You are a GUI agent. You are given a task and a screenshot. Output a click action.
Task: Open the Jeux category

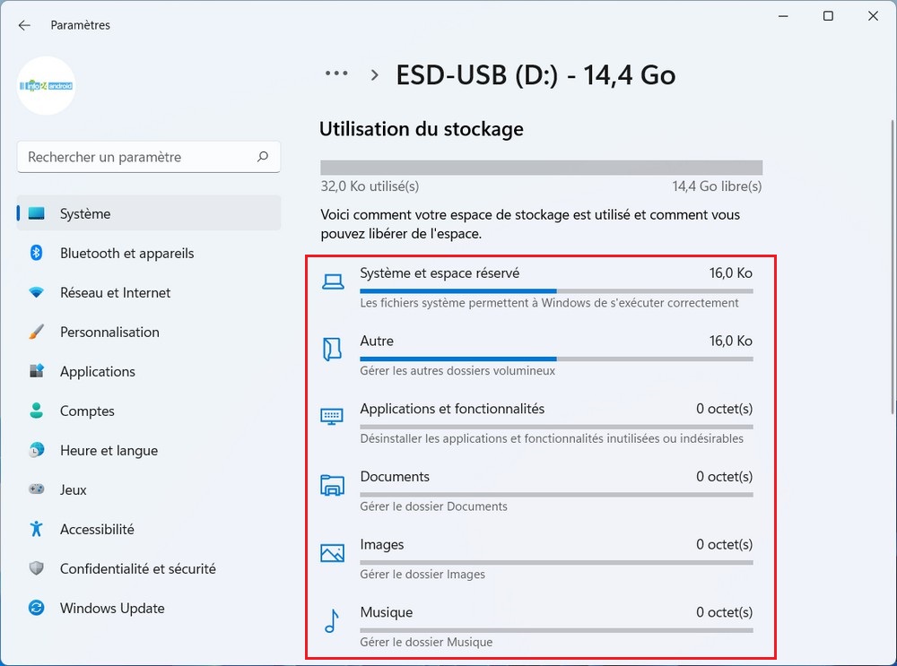tap(149, 489)
